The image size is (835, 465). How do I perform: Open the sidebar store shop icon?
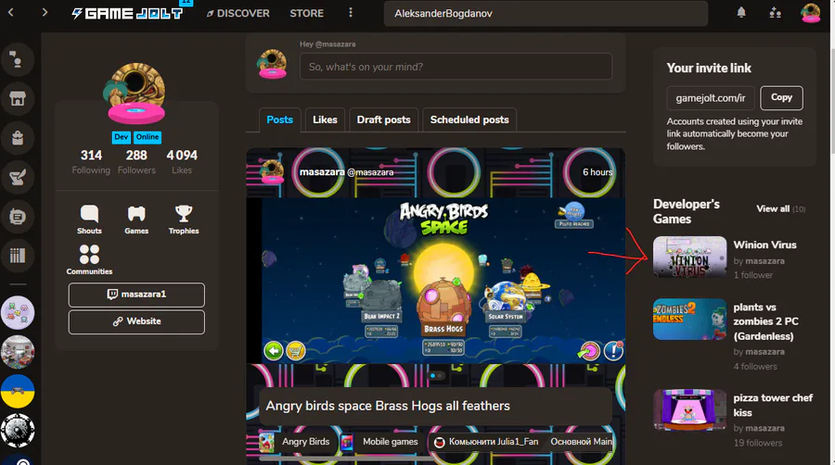pyautogui.click(x=18, y=98)
